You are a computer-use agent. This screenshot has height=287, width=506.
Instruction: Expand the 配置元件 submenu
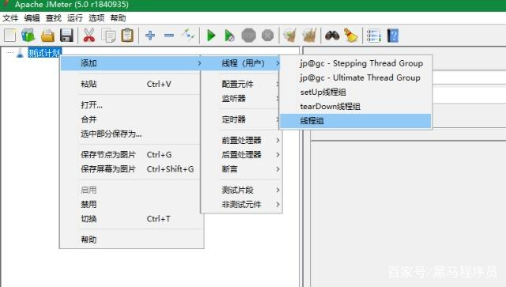click(x=241, y=85)
